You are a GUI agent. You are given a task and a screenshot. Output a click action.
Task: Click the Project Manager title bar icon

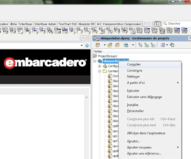coord(96,39)
